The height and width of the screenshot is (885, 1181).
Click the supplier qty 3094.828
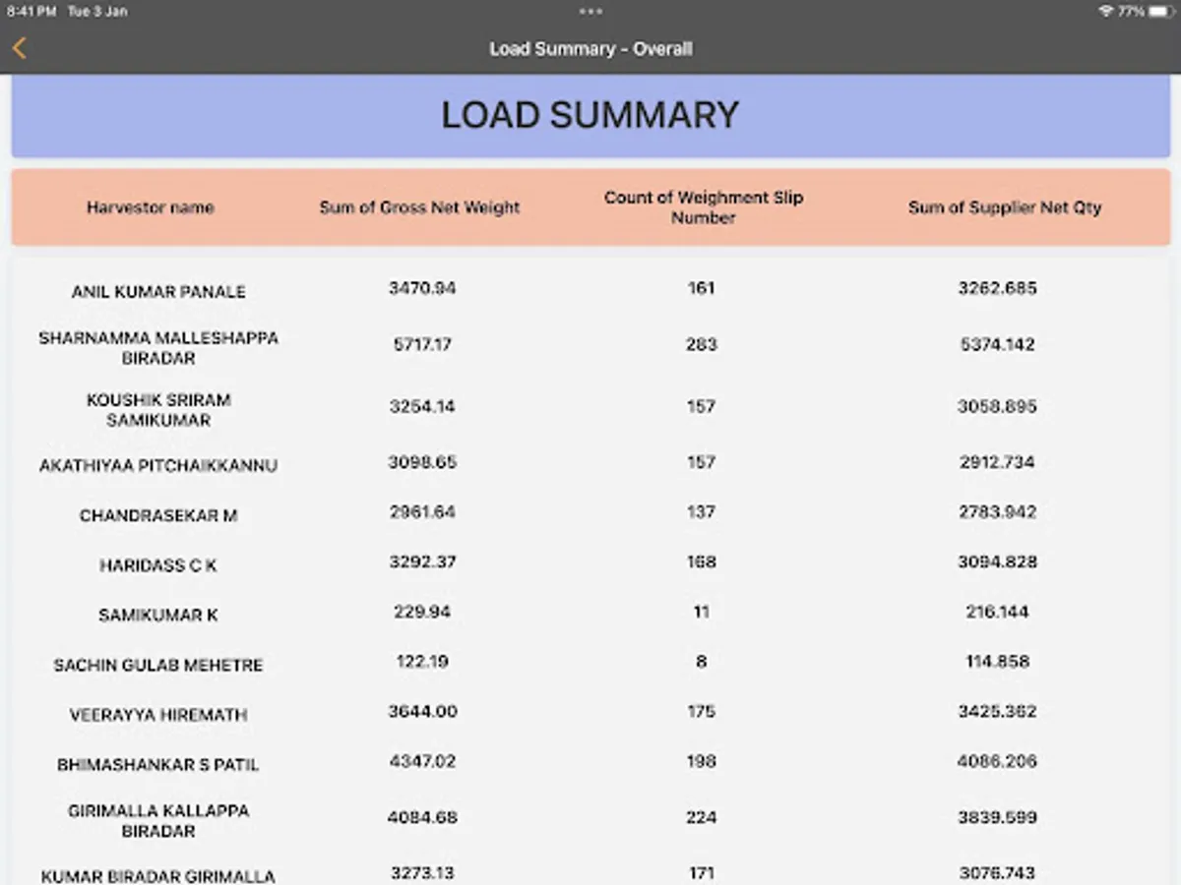click(997, 562)
